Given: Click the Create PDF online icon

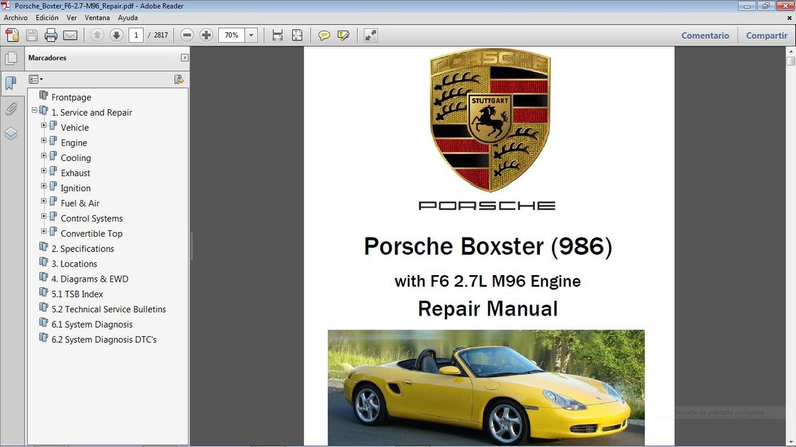Looking at the screenshot, I should (x=12, y=35).
